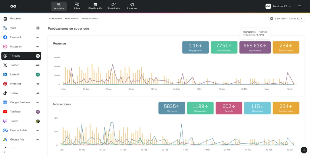Click the 20 Apr label in Resumen chart

pos(289,89)
